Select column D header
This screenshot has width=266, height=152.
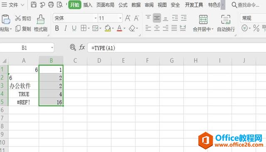point(99,60)
